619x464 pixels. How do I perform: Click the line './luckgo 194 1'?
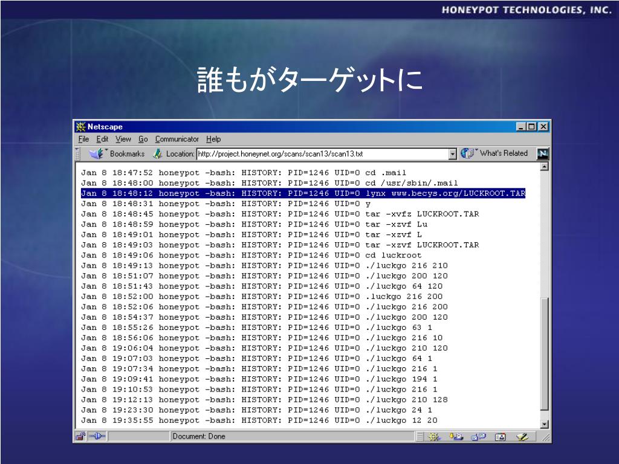click(259, 379)
